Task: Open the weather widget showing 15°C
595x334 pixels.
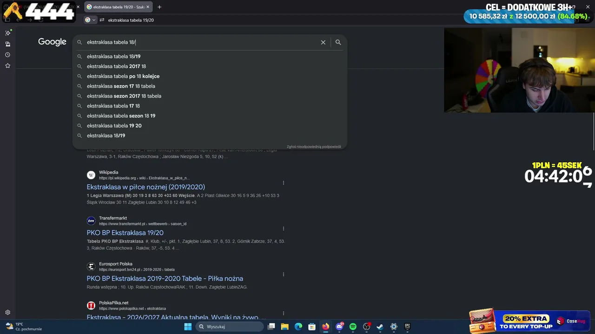Action: click(23, 327)
